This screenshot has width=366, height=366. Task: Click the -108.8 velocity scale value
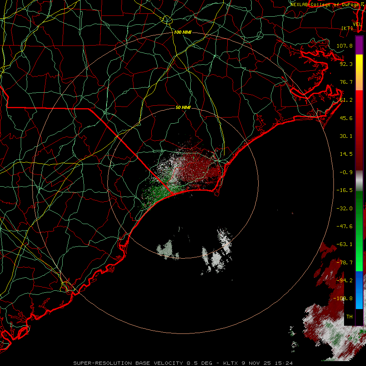point(343,298)
